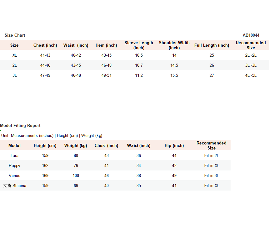This screenshot has height=225, width=269.
Task: Select the 4L~5L recommended size cell
Action: click(x=251, y=75)
